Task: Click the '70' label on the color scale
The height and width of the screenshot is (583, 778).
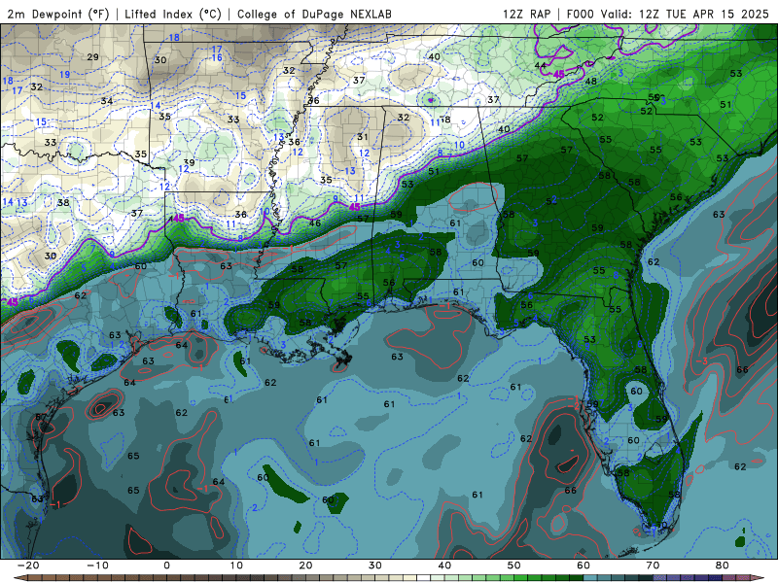Action: (x=653, y=566)
